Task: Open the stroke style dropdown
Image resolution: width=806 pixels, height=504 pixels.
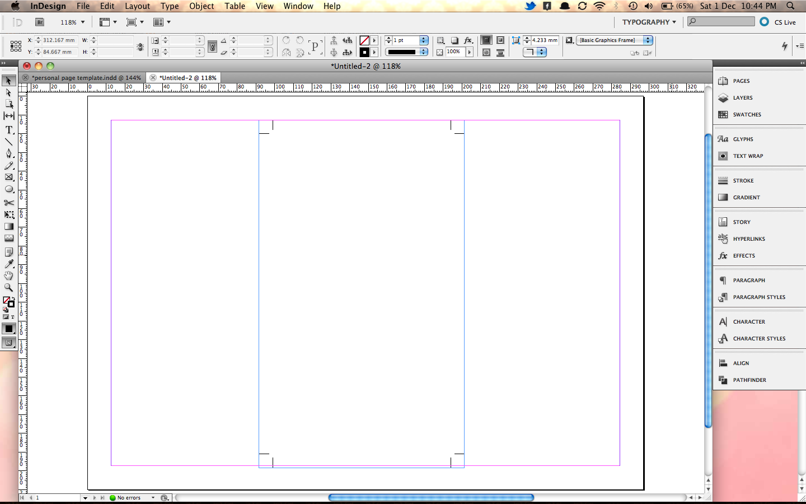Action: tap(424, 52)
